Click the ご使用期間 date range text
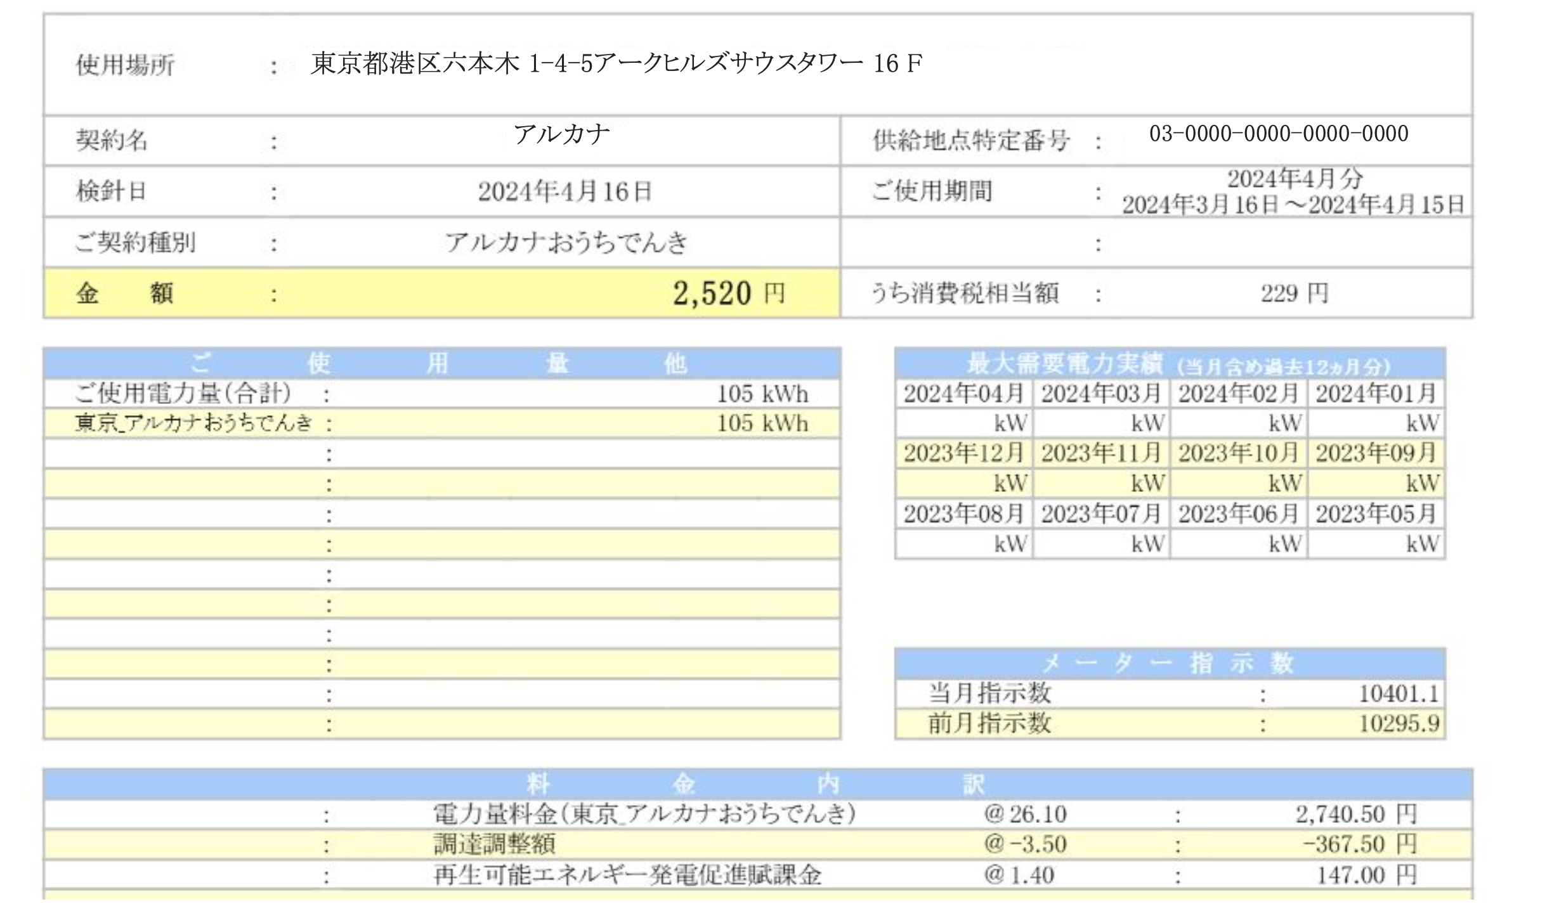Viewport: 1559px width, 918px height. tap(1293, 205)
